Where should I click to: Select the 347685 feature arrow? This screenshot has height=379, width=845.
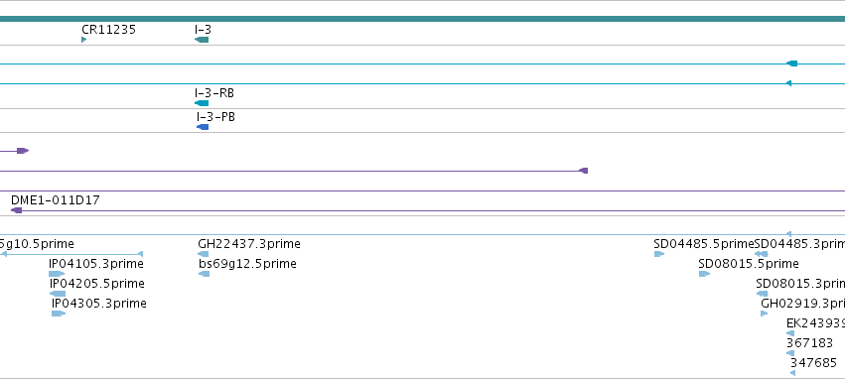[x=792, y=373]
